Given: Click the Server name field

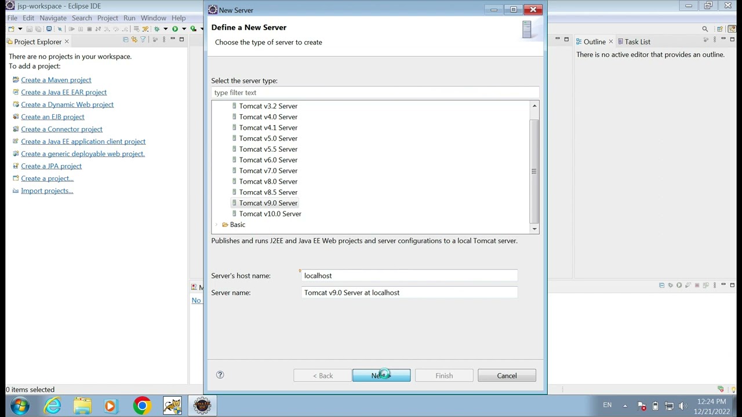Looking at the screenshot, I should (x=410, y=292).
